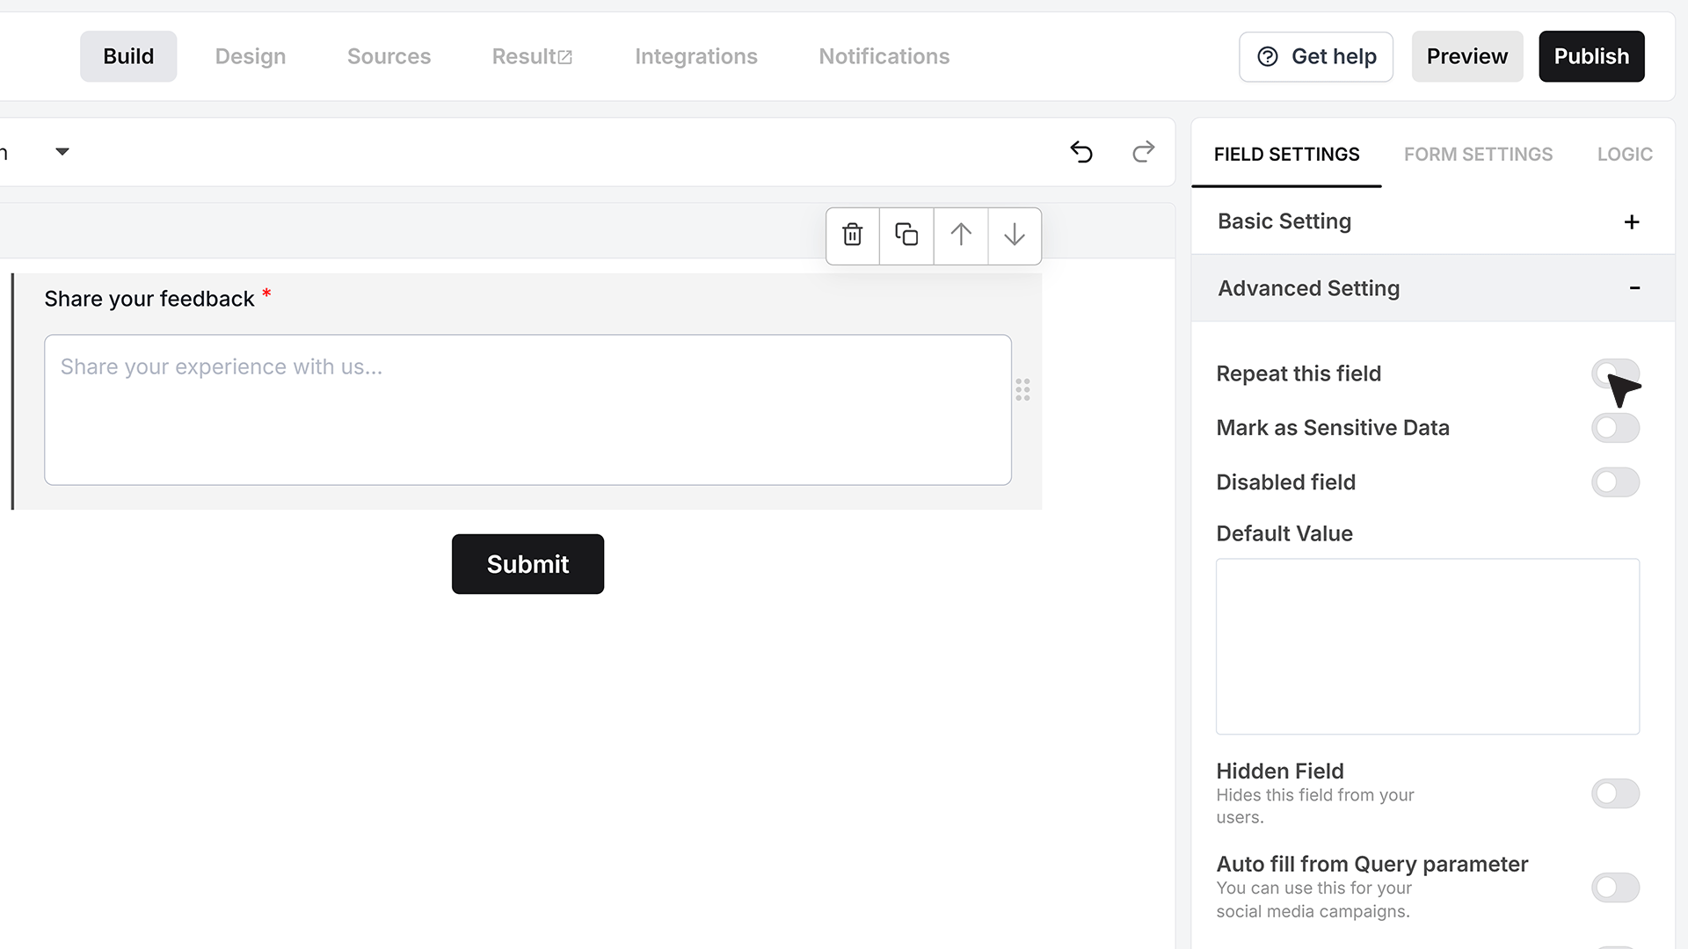Move field up with arrow icon

pyautogui.click(x=961, y=235)
